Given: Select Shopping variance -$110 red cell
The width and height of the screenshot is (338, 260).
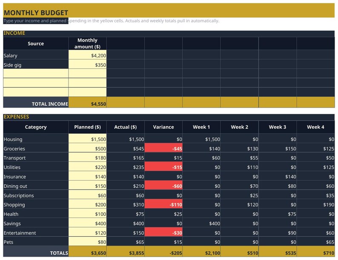Looking at the screenshot, I should 163,204.
